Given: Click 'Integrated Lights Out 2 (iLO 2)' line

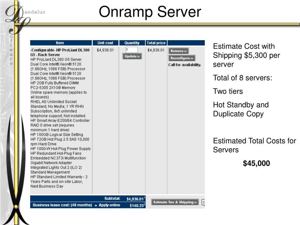Looking at the screenshot, I should [x=56, y=168].
